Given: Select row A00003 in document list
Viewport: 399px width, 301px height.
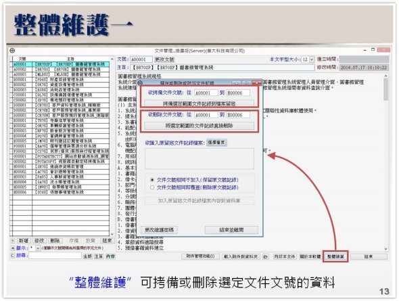Looking at the screenshot, I should coord(61,74).
